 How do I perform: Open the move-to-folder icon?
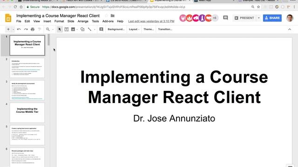pos(113,16)
